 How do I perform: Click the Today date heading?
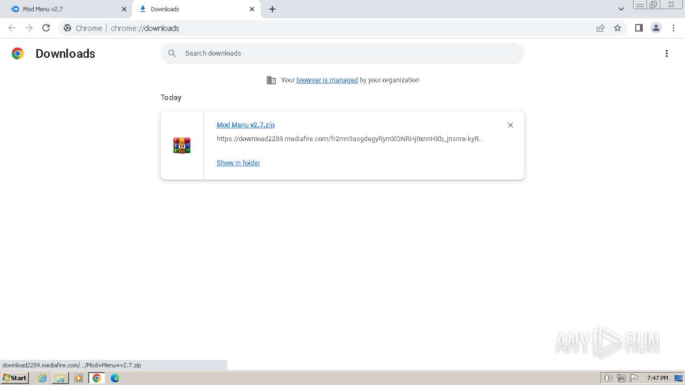click(x=171, y=97)
